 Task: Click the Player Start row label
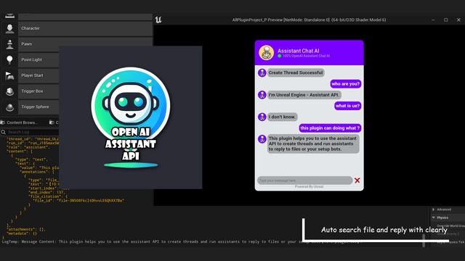pos(32,75)
